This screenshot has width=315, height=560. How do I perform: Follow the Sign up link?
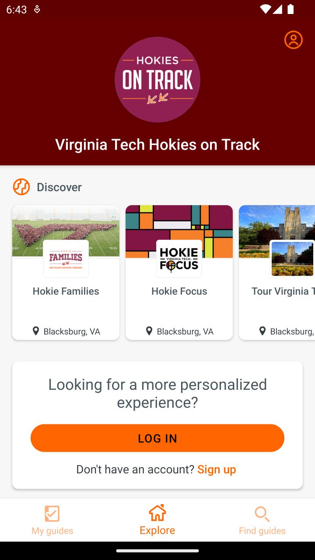click(217, 469)
